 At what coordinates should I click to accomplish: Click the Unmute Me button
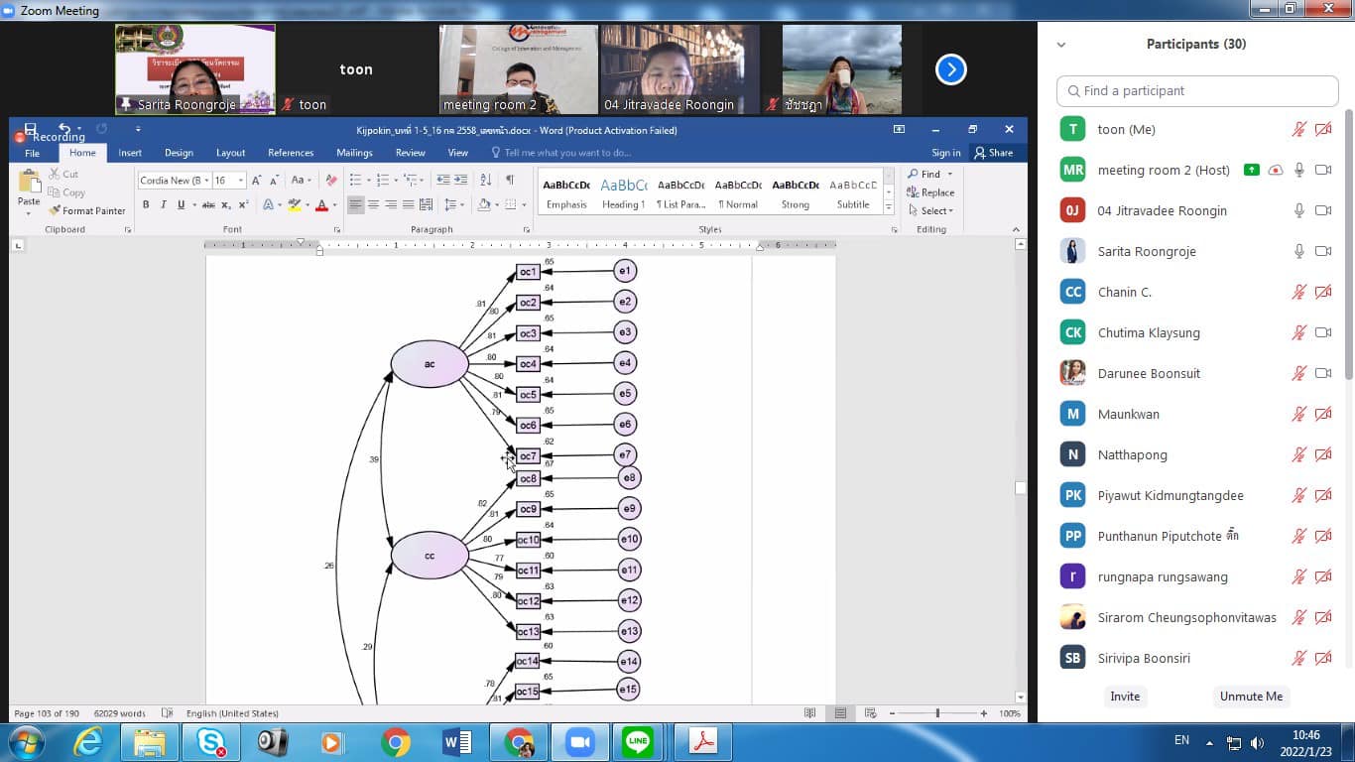[x=1251, y=697]
